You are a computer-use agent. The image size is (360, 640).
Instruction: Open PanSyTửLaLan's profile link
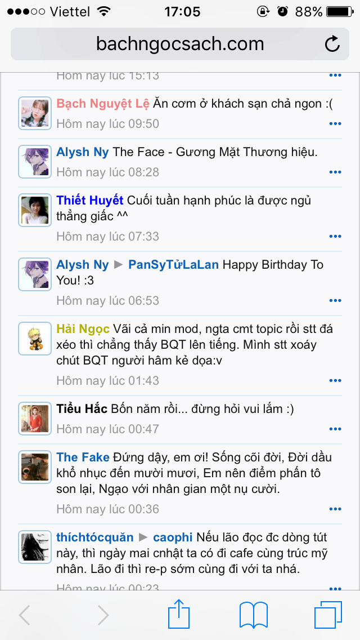(173, 265)
